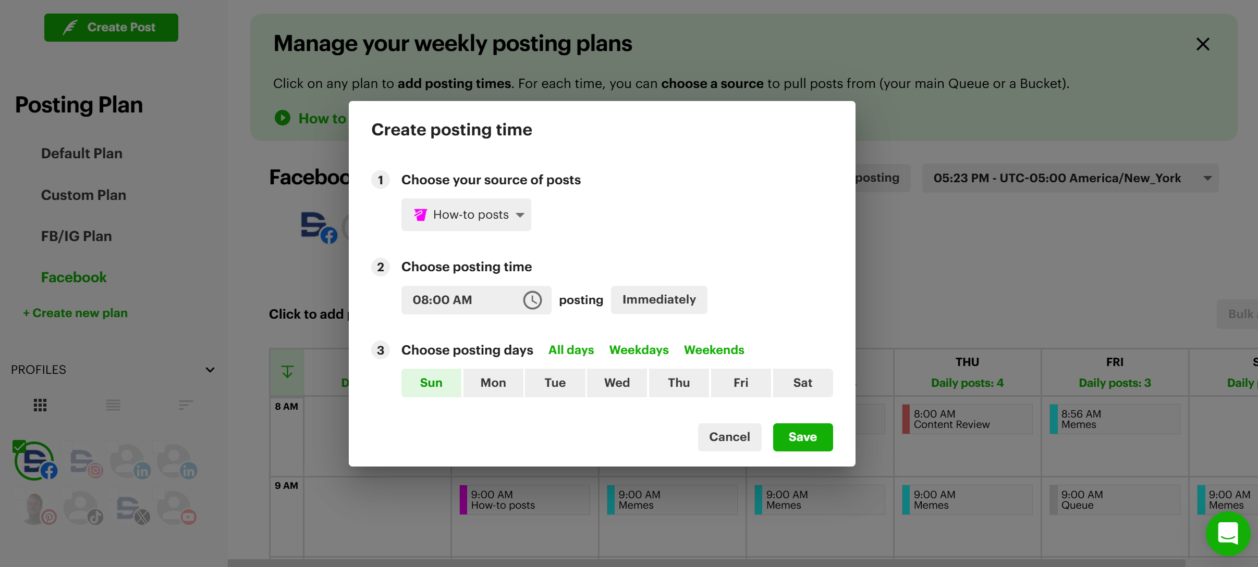Image resolution: width=1258 pixels, height=567 pixels.
Task: Open the Intercom chat bubble
Action: coord(1228,534)
